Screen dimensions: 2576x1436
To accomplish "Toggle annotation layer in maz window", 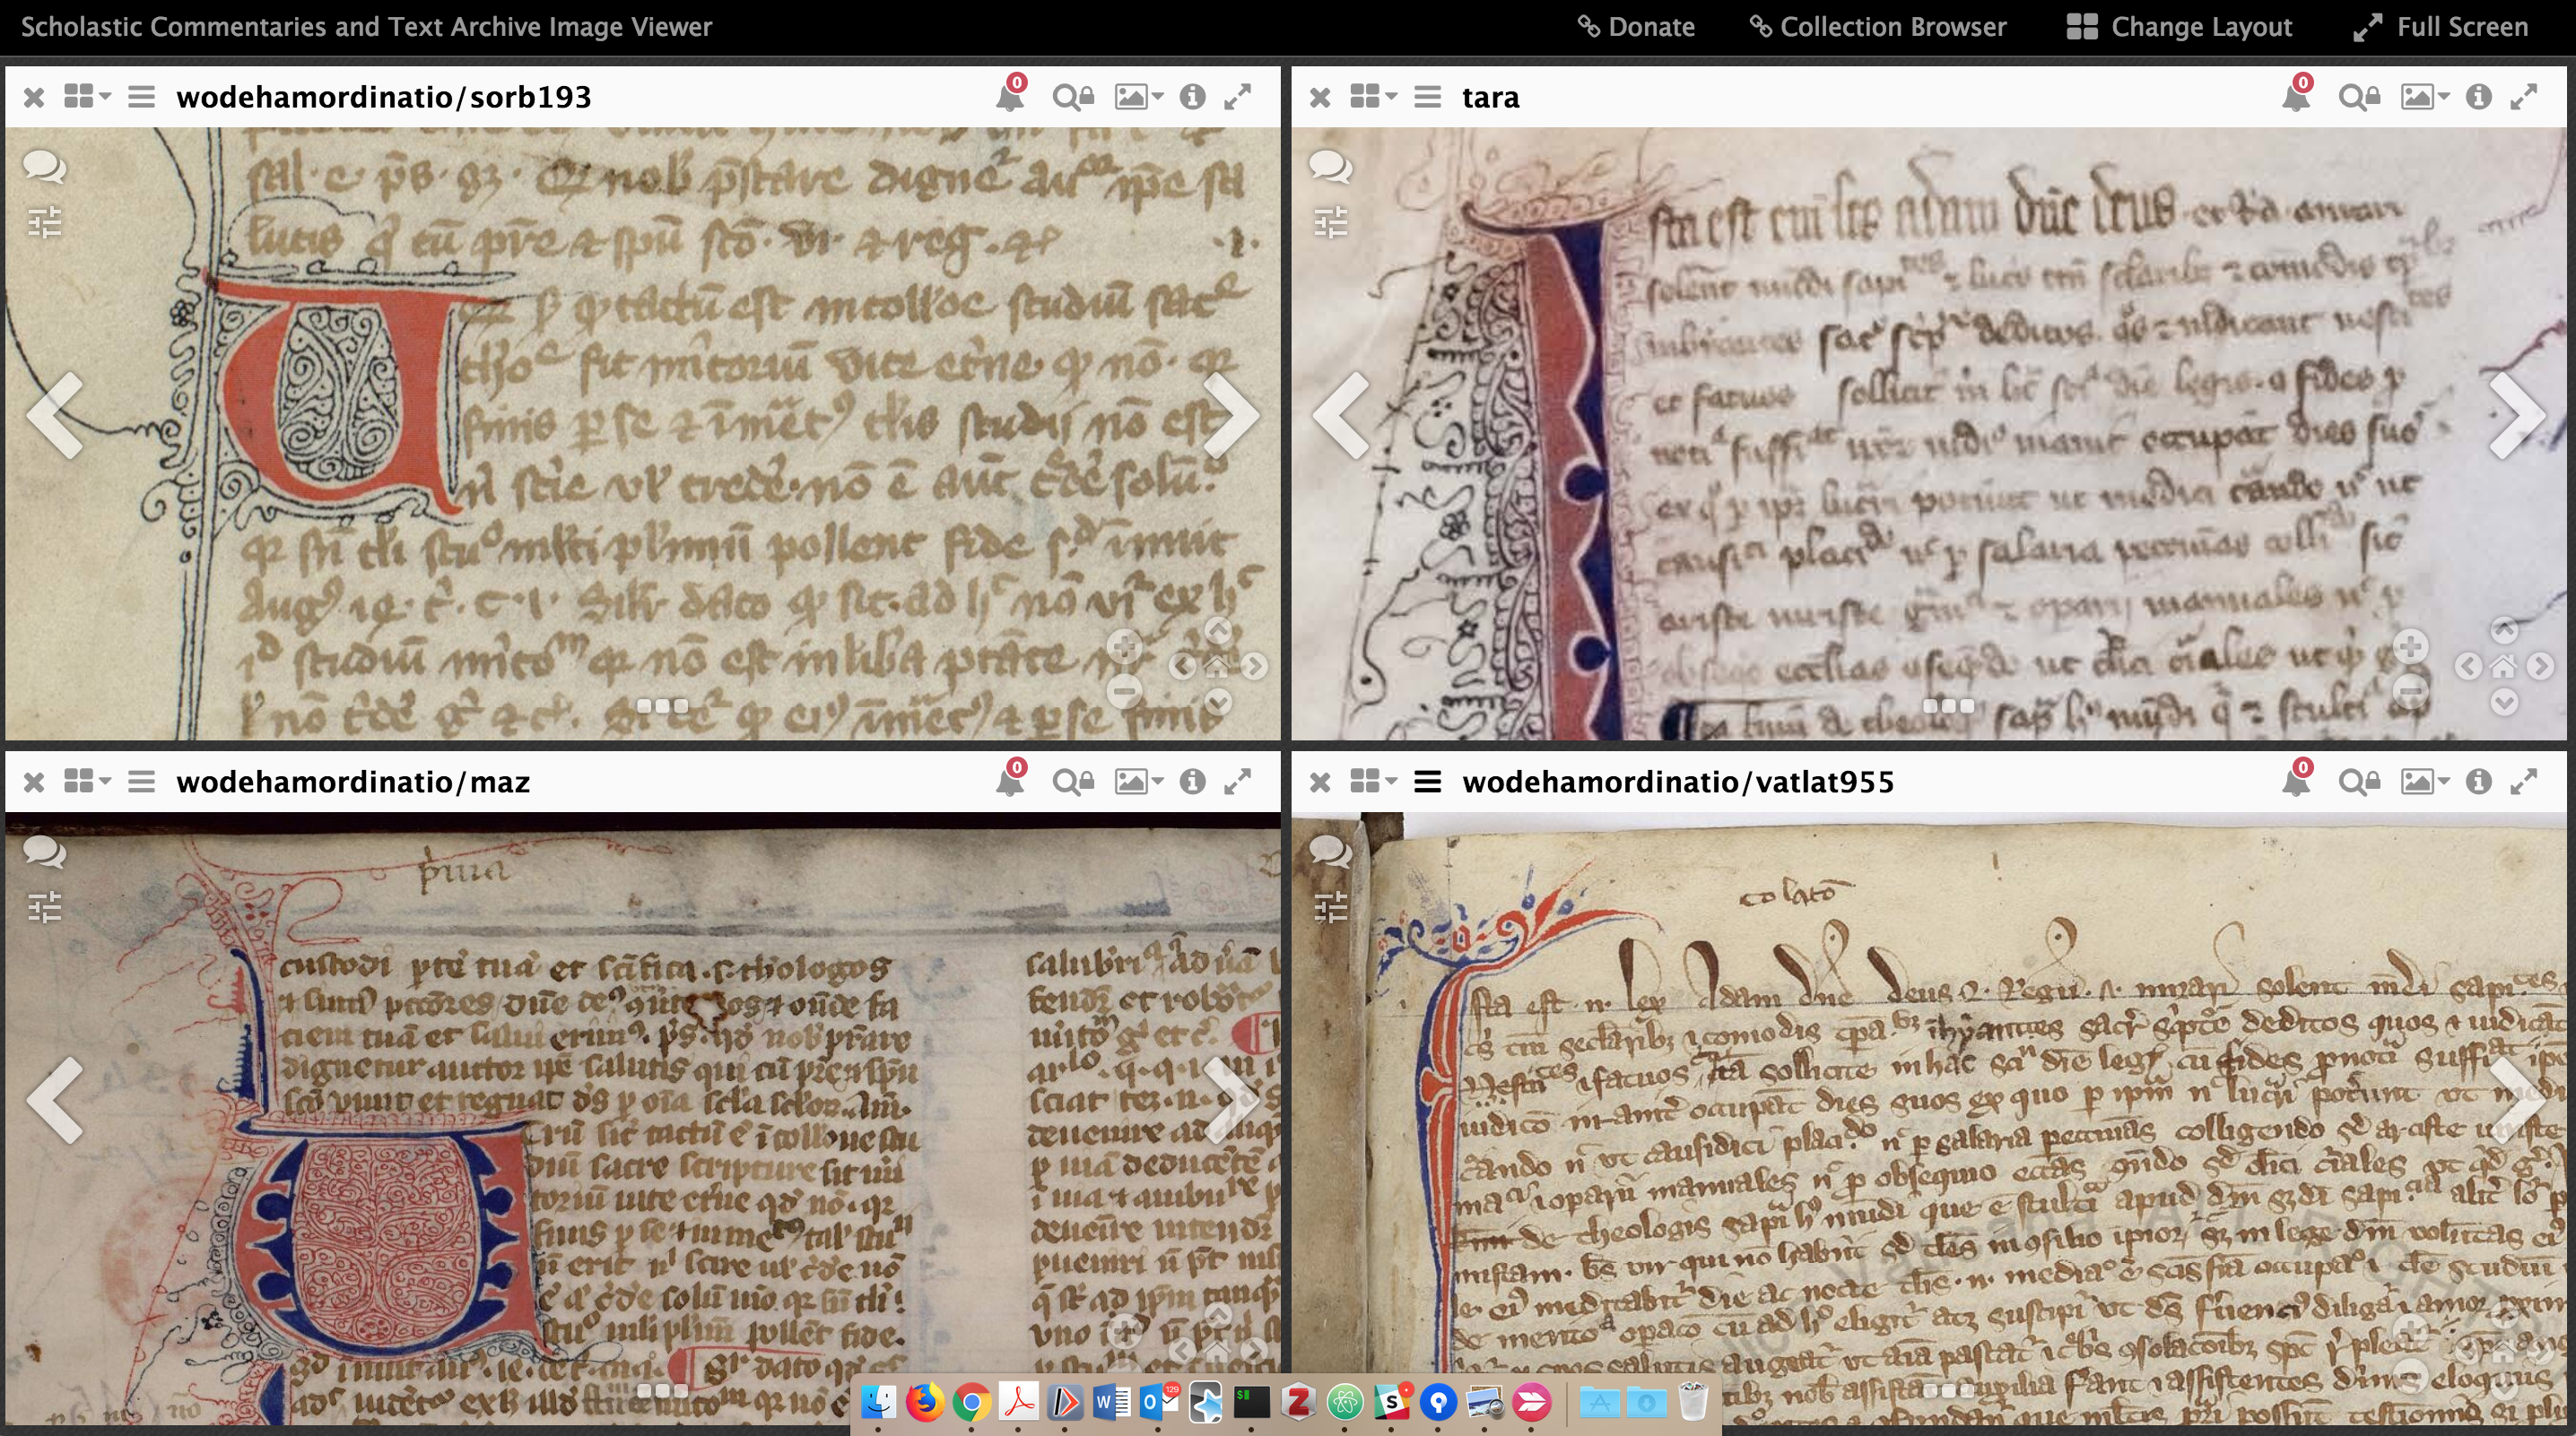I will pos(44,852).
